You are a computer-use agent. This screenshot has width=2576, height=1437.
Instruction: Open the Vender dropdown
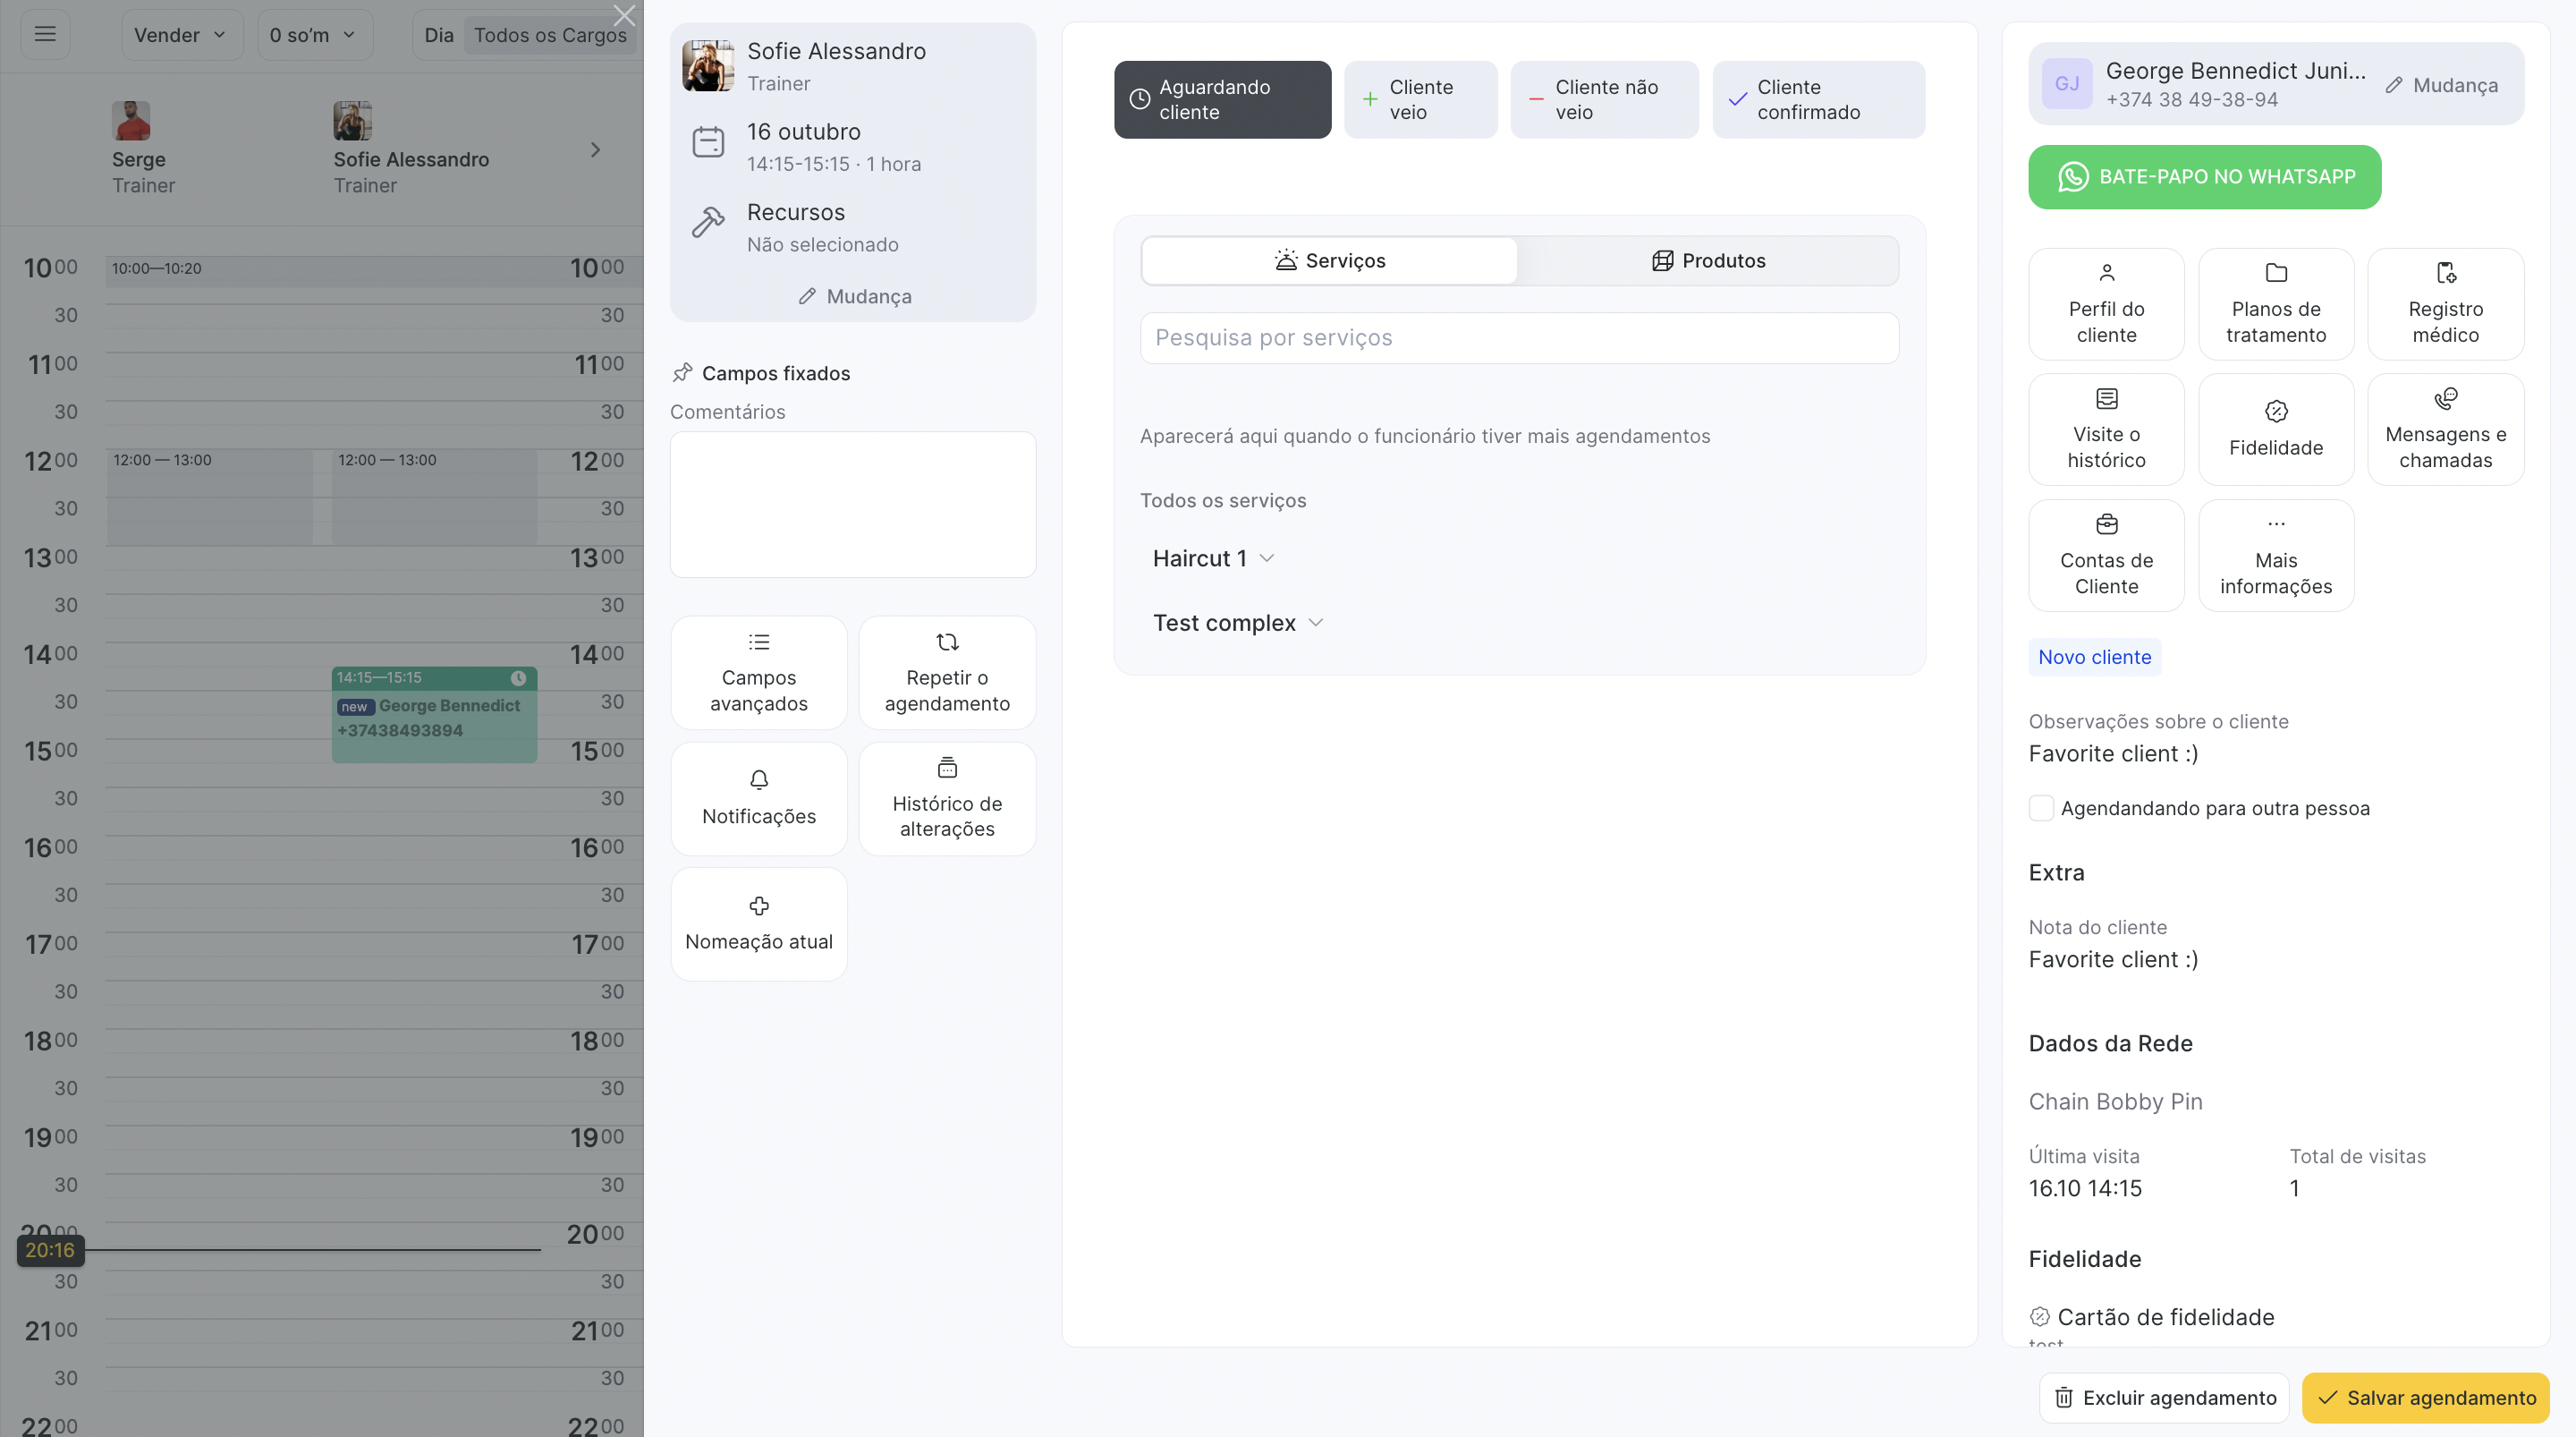pyautogui.click(x=180, y=35)
